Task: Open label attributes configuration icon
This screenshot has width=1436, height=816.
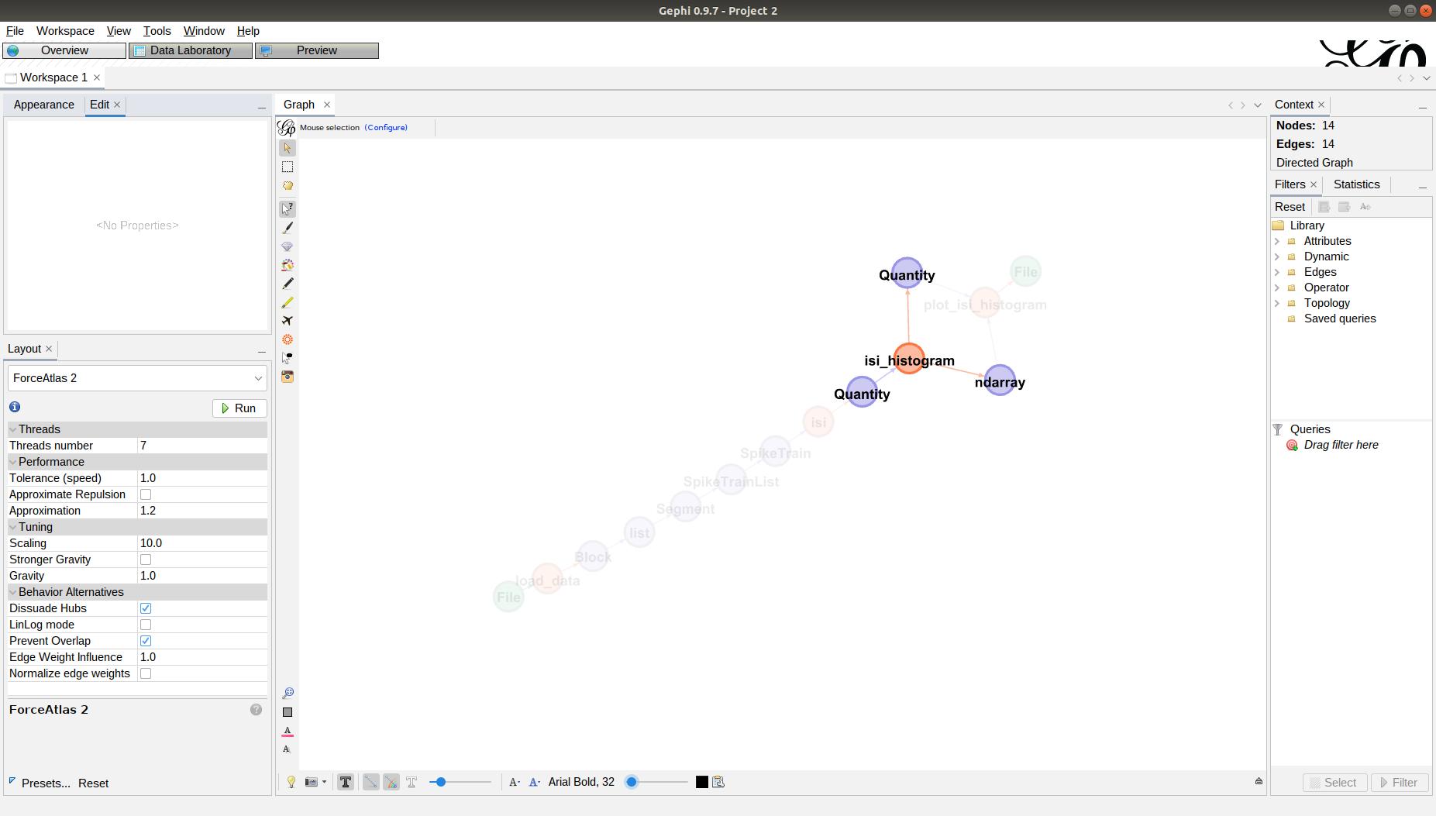Action: click(x=718, y=782)
